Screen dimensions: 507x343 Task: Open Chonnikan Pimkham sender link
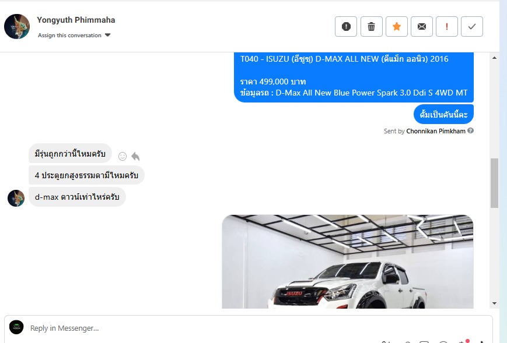click(x=436, y=131)
